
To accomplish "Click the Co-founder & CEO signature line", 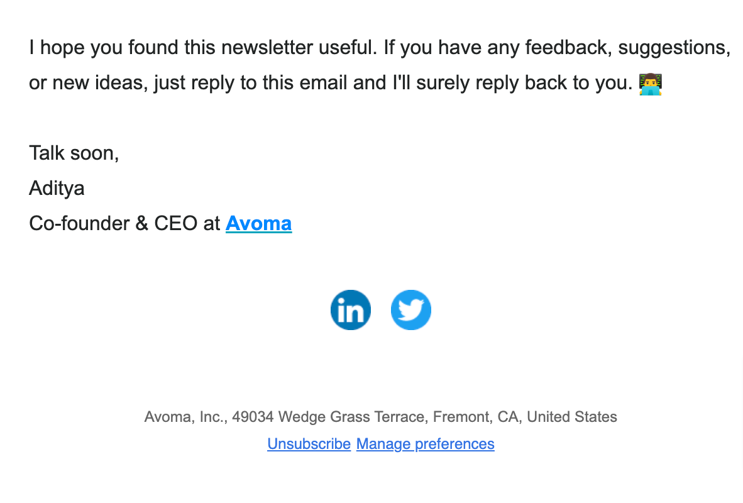I will [126, 223].
